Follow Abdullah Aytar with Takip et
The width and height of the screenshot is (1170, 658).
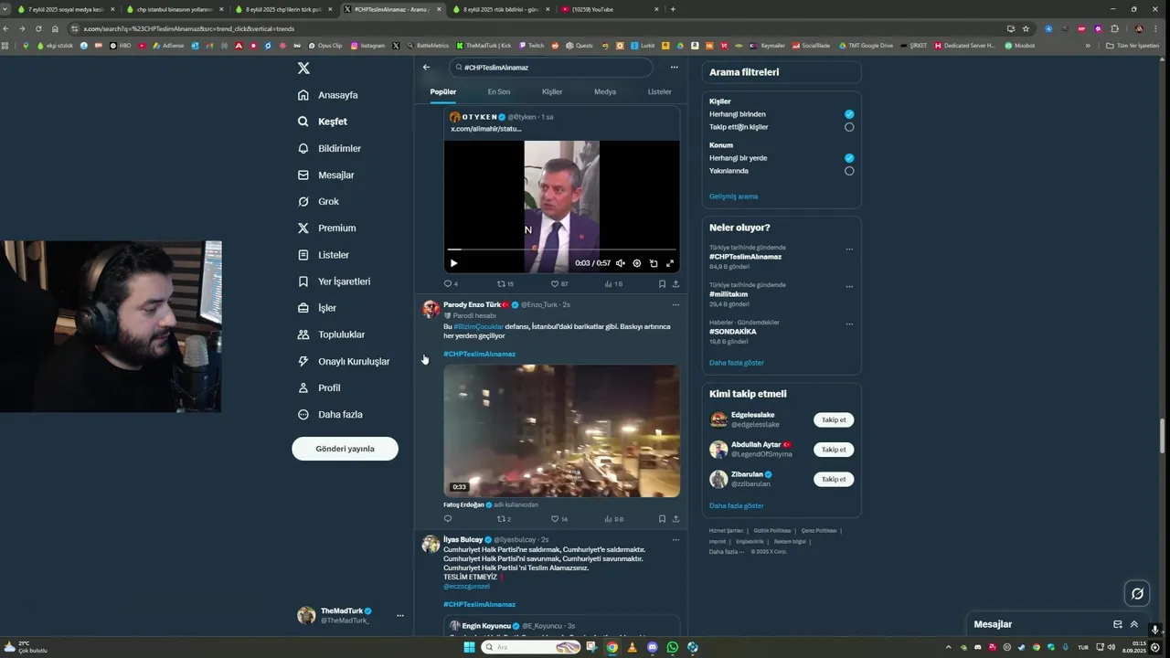(834, 450)
